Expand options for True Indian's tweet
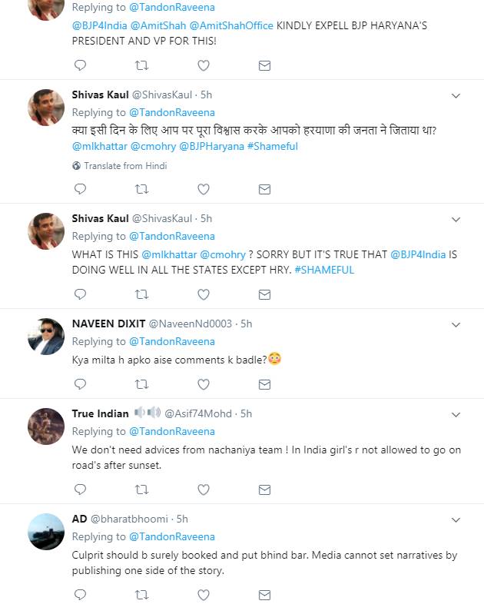Screen dimensions: 484x604 pos(456,414)
